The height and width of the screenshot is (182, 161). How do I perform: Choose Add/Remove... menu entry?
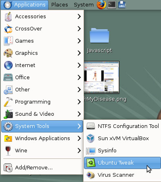point(42,168)
